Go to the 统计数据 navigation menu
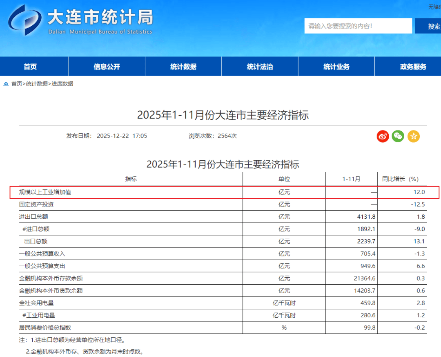Viewport: 441px width, 357px height. [183, 67]
